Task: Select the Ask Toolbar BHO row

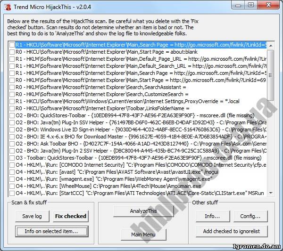Action: click(x=141, y=144)
